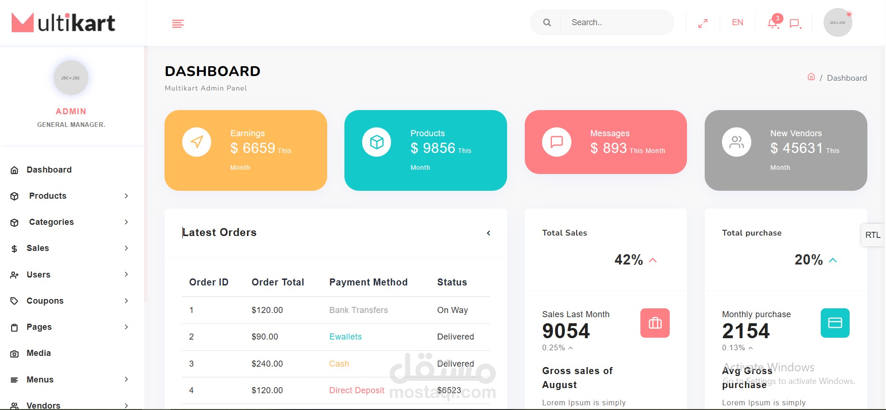Click the Total purchase up arrow icon
Screen dimensions: 886x410
pos(833,260)
